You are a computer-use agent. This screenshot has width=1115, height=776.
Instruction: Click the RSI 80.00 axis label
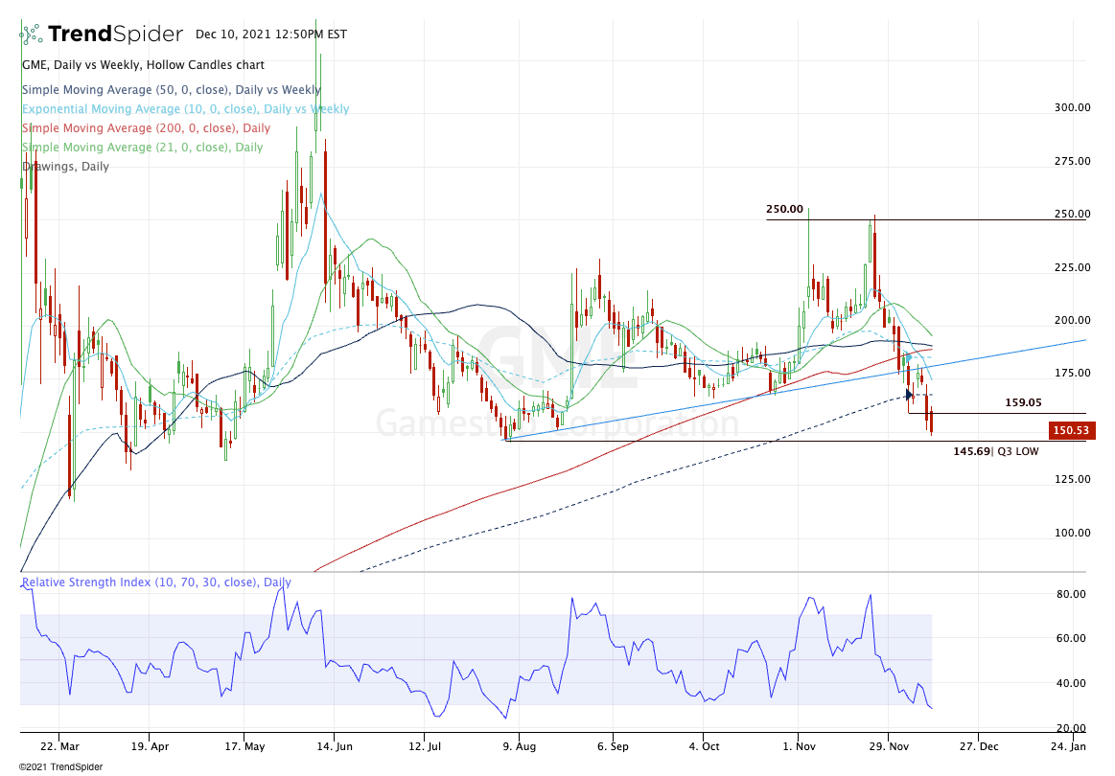1071,594
